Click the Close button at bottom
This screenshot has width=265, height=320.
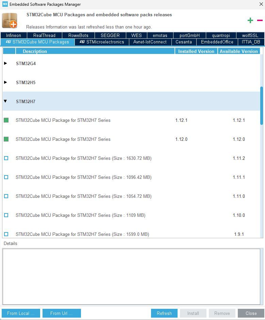[x=251, y=313]
